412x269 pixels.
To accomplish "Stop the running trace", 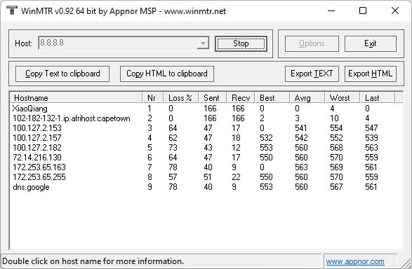I will 241,43.
